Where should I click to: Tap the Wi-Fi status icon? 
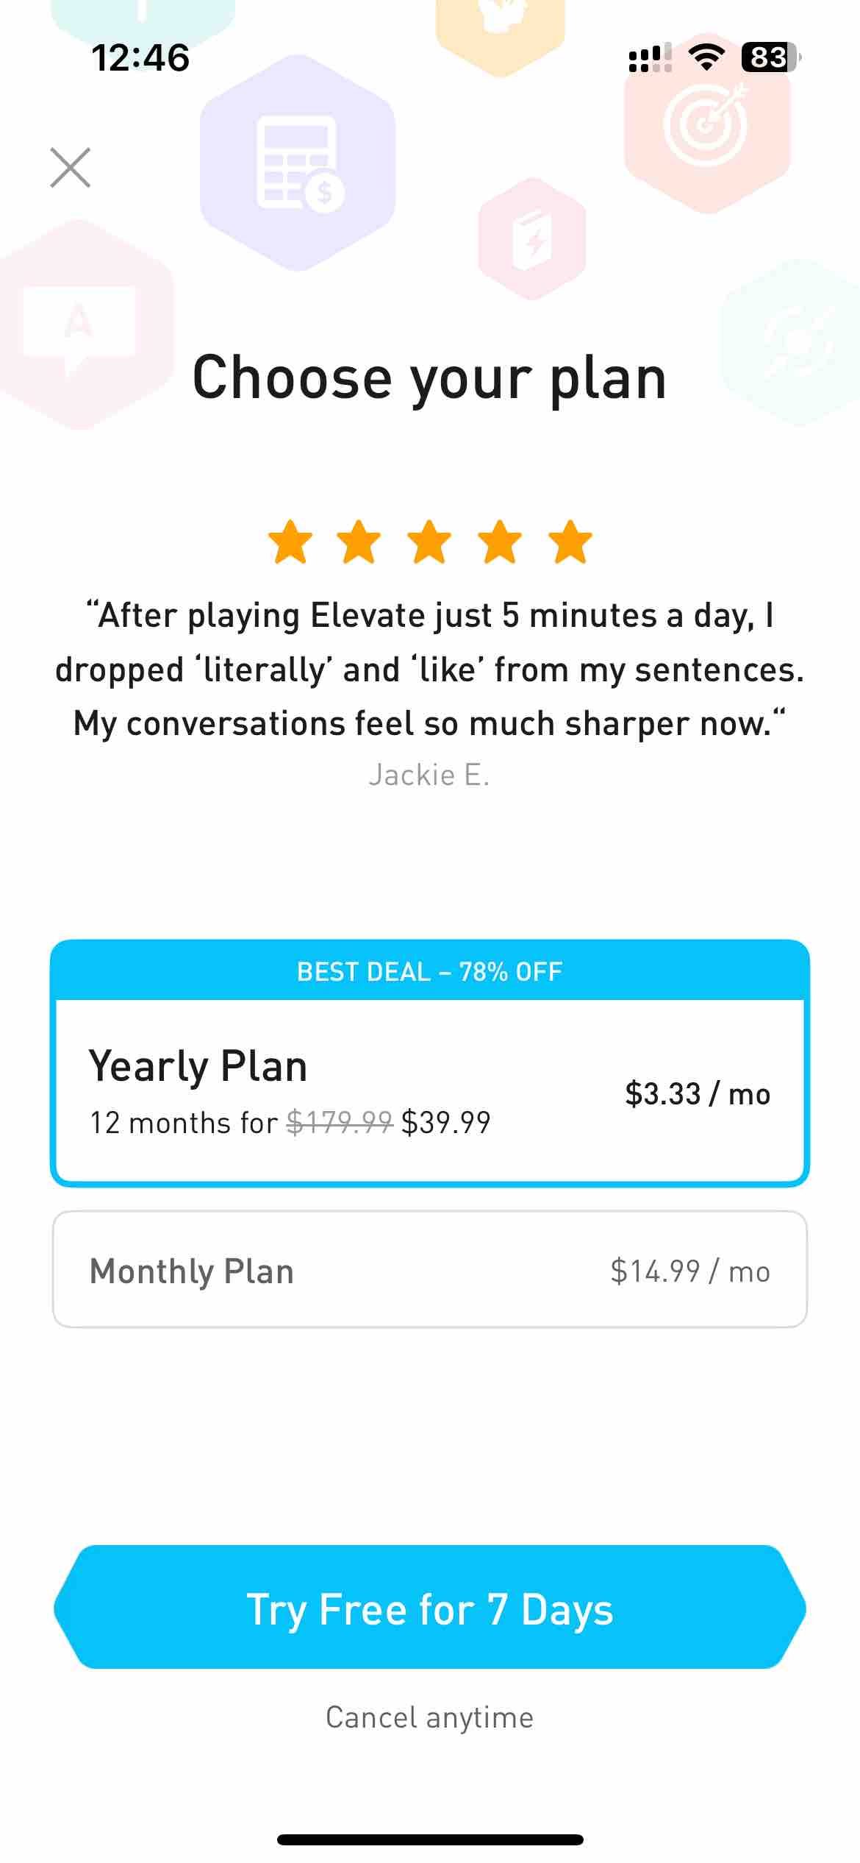click(x=706, y=57)
